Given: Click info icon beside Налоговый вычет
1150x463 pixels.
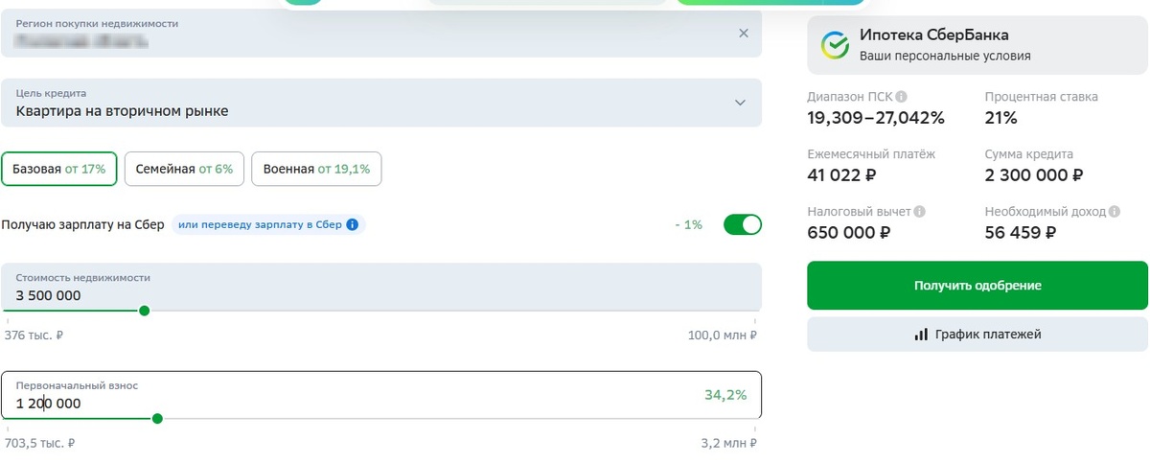Looking at the screenshot, I should 919,211.
